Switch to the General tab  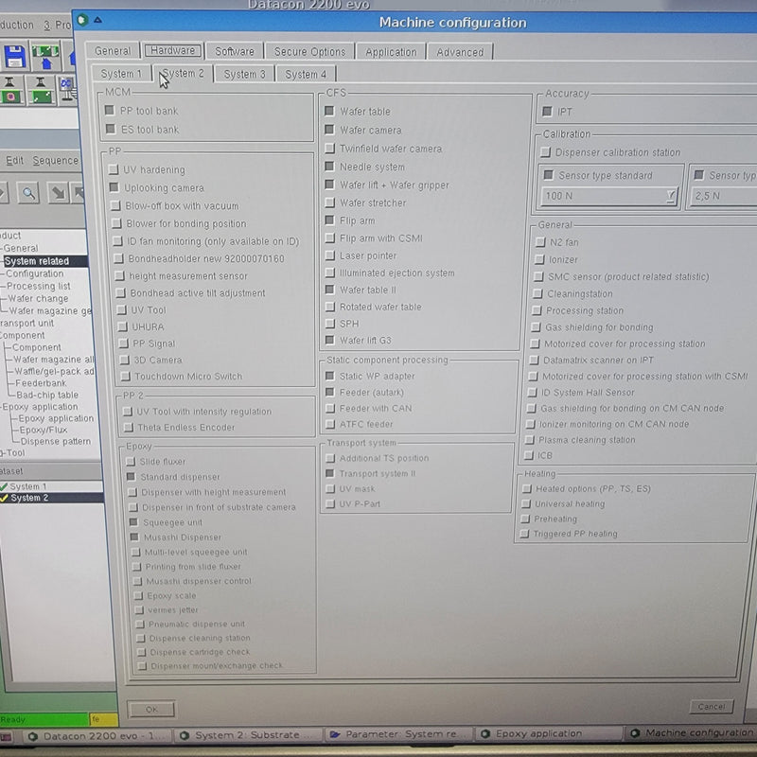[113, 51]
